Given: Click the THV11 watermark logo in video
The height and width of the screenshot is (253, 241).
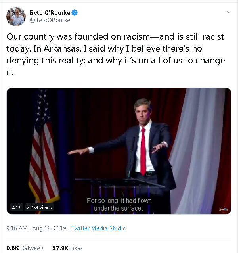Looking at the screenshot, I should (x=223, y=209).
